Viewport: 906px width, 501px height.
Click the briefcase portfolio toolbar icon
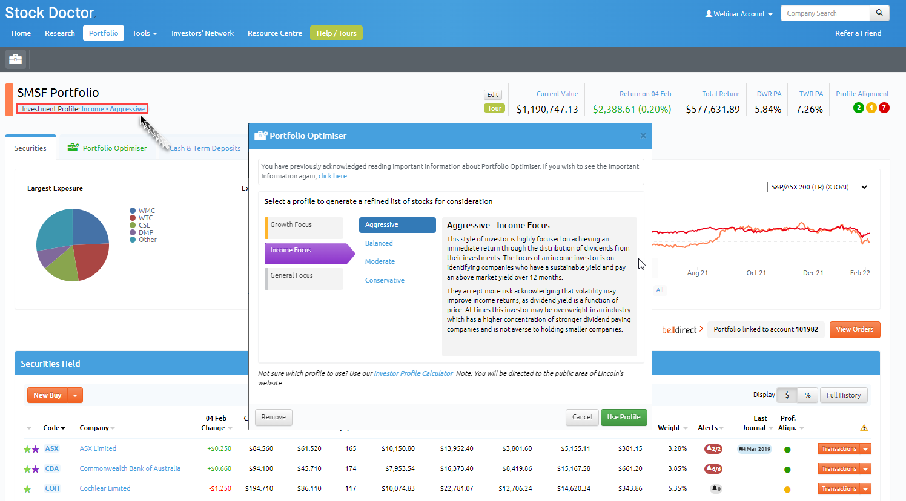pyautogui.click(x=16, y=59)
